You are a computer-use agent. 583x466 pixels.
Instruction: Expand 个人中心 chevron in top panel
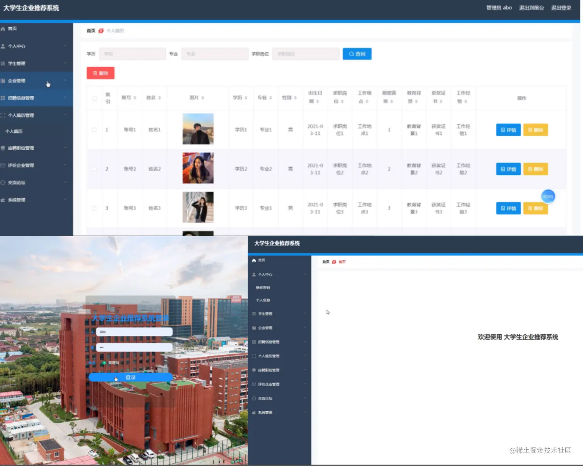click(65, 46)
